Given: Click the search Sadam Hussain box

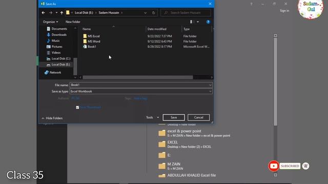Looking at the screenshot, I should tap(186, 13).
